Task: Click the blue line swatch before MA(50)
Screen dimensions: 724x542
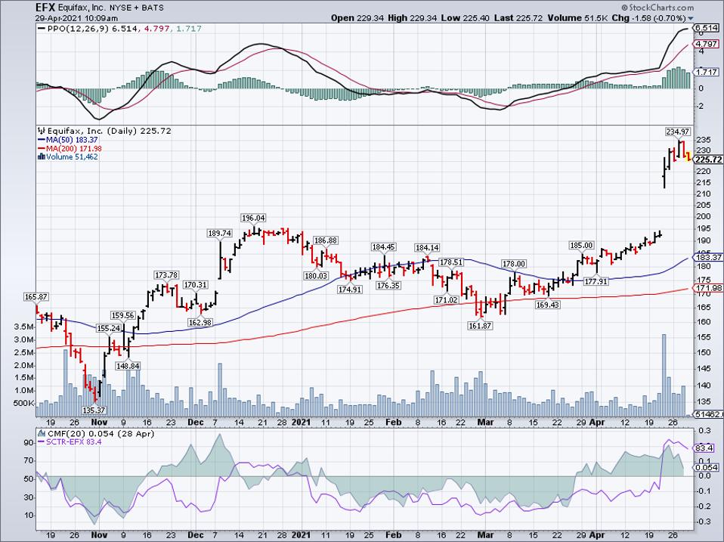Action: [x=42, y=140]
